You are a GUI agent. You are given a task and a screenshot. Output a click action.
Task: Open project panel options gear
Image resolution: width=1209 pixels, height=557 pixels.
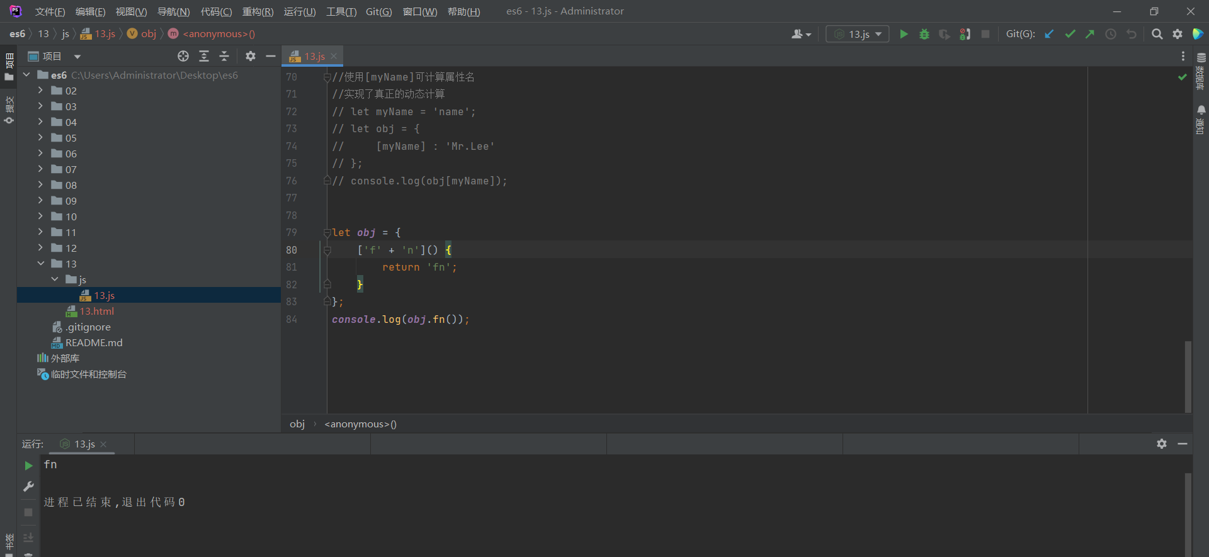click(251, 56)
